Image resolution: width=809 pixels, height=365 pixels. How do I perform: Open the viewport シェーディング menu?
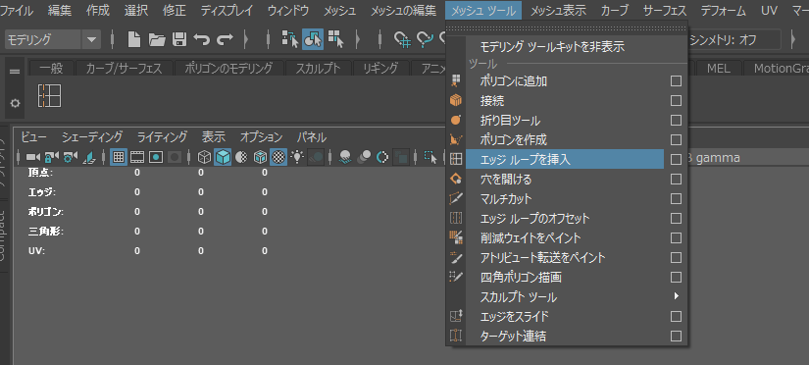point(92,137)
